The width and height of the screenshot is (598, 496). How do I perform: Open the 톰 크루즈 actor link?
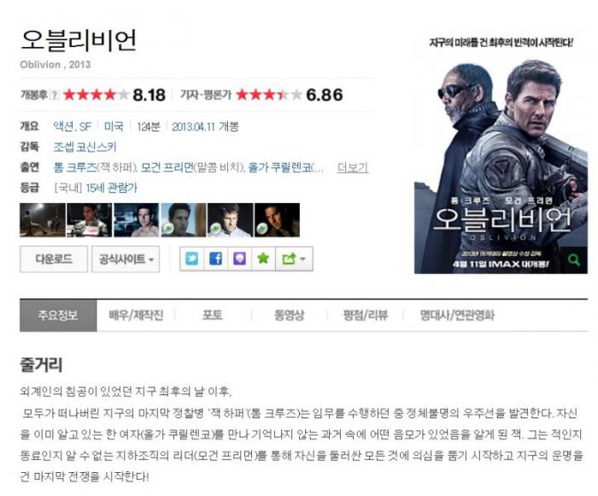coord(75,167)
